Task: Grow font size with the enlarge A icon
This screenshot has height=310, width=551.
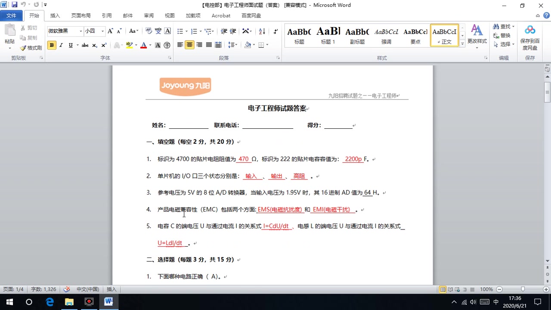Action: point(110,31)
